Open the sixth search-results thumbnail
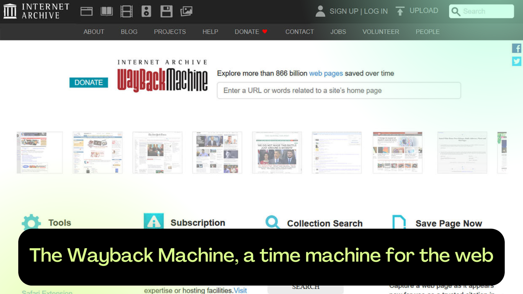 337,153
